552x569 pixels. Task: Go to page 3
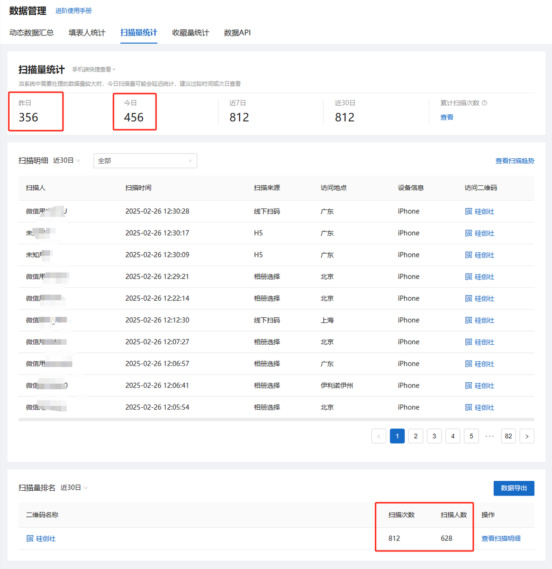(x=434, y=436)
